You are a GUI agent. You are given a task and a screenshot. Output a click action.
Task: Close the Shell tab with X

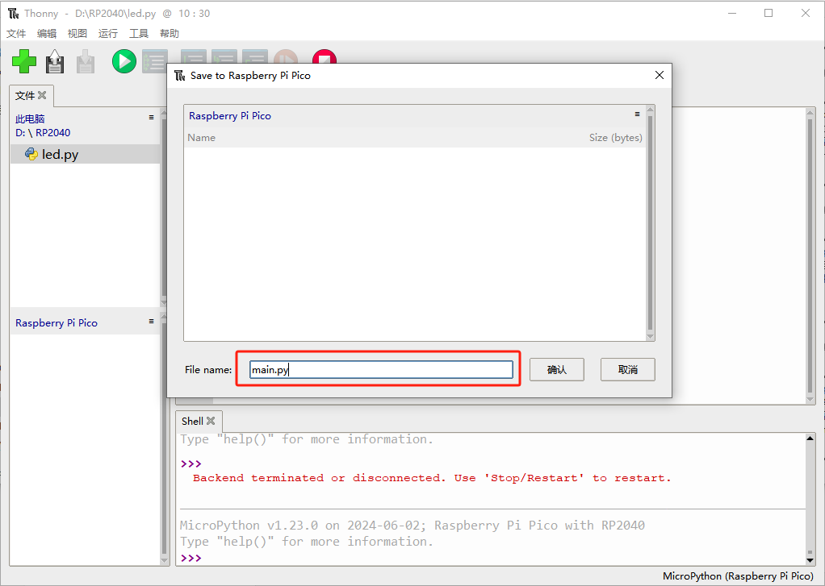[211, 421]
